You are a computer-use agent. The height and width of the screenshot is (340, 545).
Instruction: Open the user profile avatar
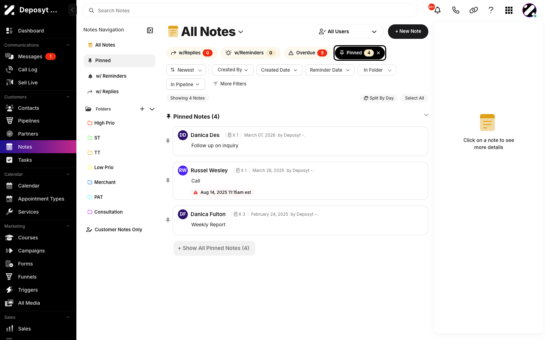[529, 10]
